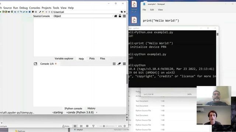Click conda (Python 3.8.8) in Spyder status bar
This screenshot has height=132, width=236.
click(81, 113)
